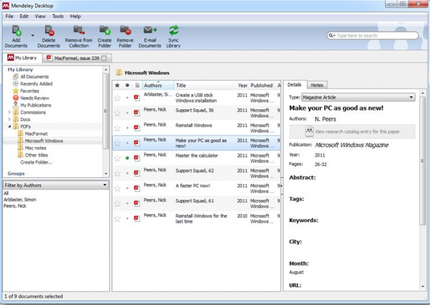
Task: Open PDF icon for Make your PC as good as new!
Action: click(137, 143)
